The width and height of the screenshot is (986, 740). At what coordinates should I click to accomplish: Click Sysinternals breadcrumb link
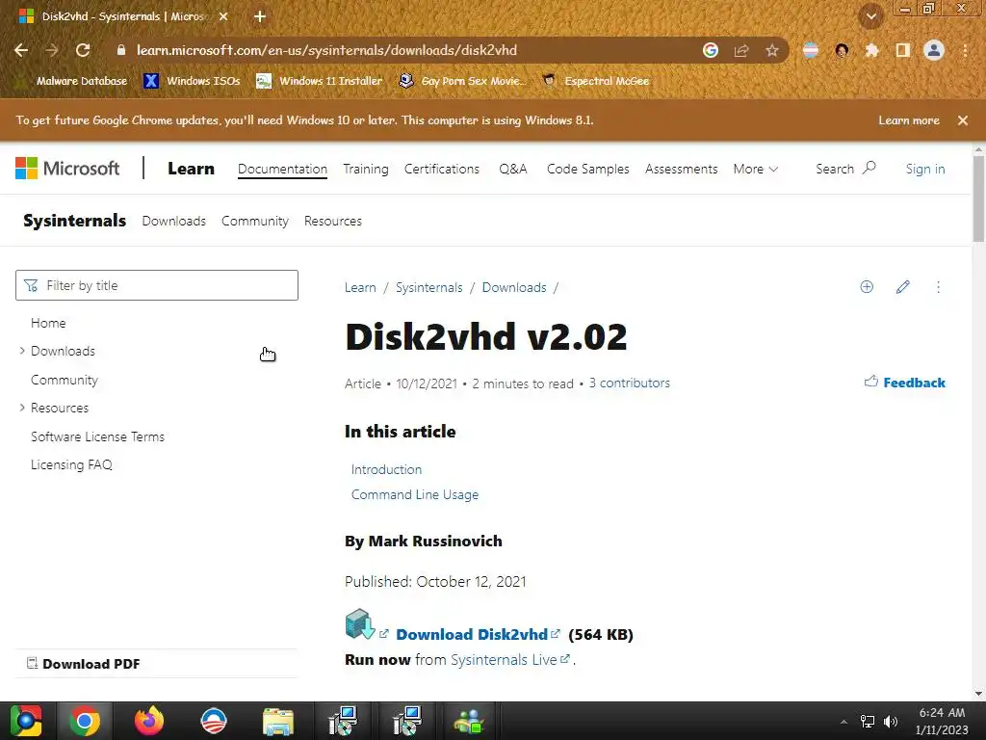pos(428,287)
